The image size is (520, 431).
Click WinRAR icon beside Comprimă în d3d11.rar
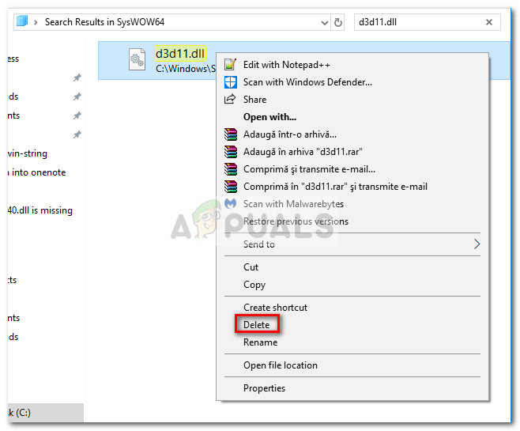click(231, 187)
